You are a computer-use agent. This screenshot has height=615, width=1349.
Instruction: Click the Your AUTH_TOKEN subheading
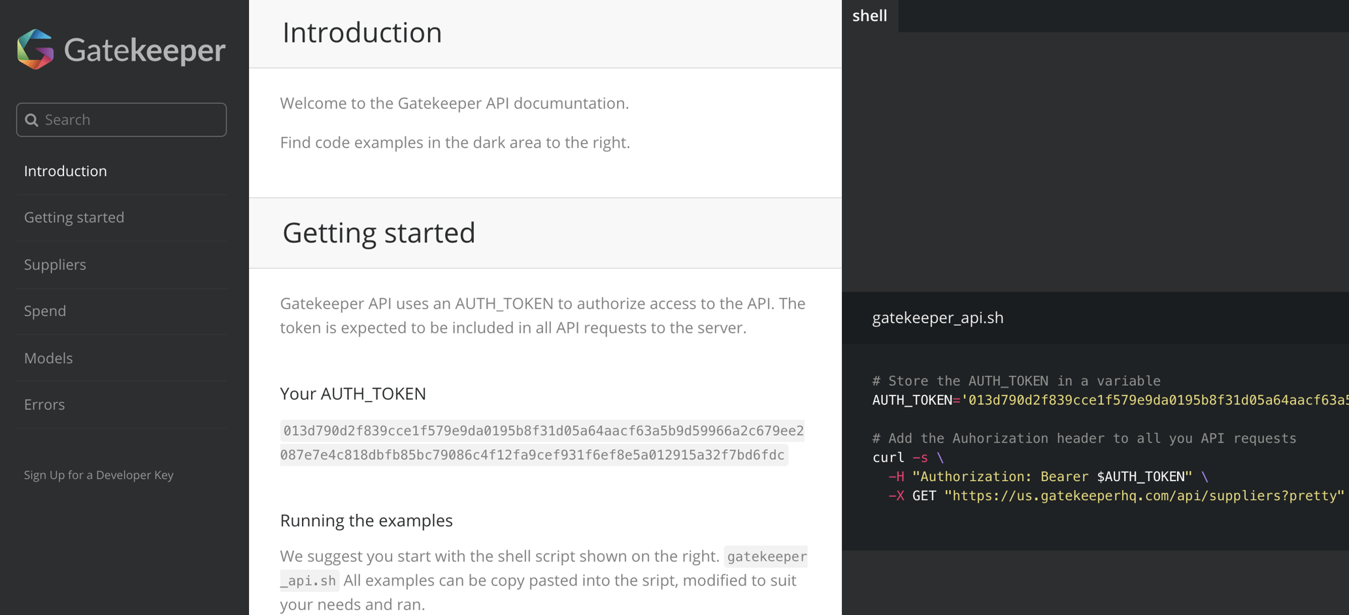(x=352, y=393)
